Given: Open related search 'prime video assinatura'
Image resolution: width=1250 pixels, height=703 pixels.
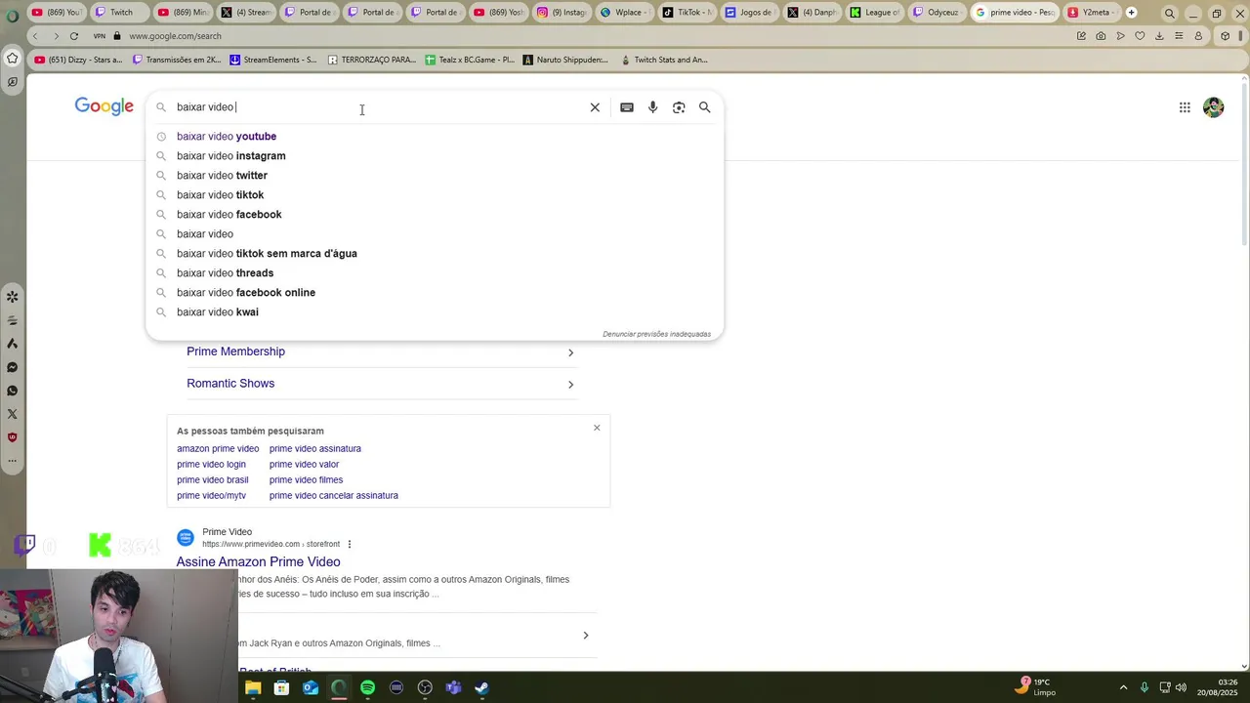Looking at the screenshot, I should (x=315, y=449).
